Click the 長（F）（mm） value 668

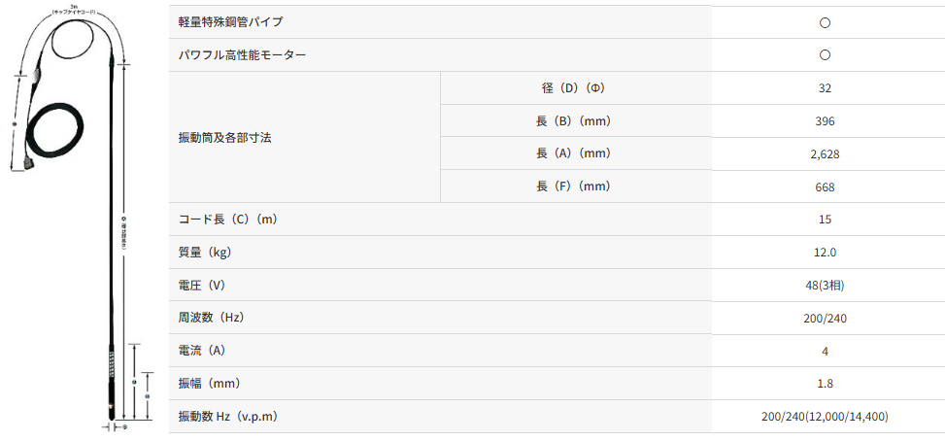pyautogui.click(x=825, y=187)
